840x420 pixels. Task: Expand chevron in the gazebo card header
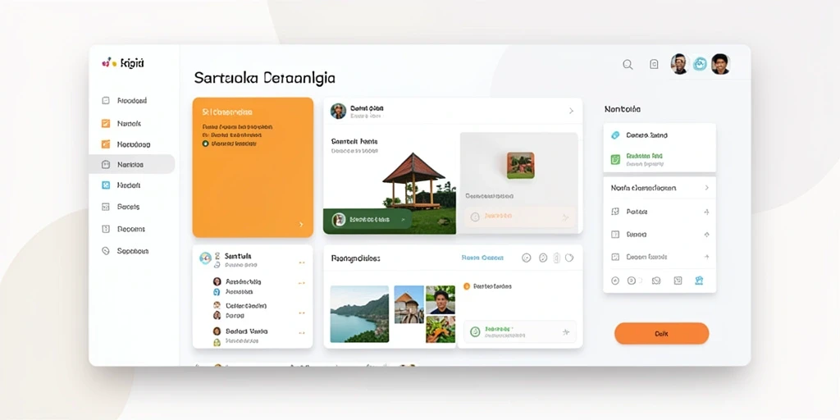571,111
